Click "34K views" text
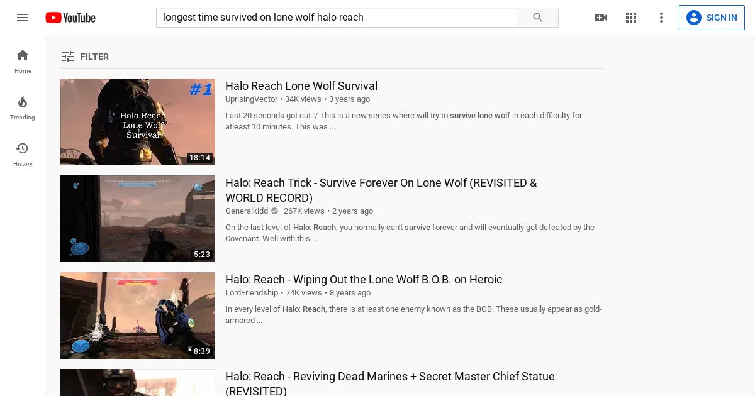The height and width of the screenshot is (396, 755). click(303, 99)
